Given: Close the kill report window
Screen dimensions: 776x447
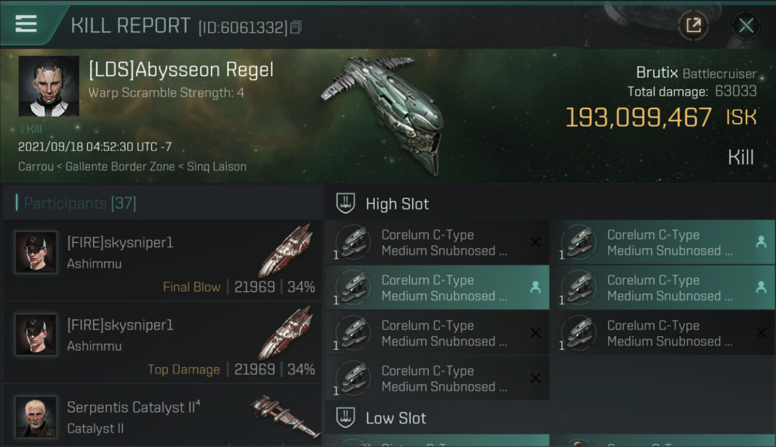Looking at the screenshot, I should pos(746,25).
